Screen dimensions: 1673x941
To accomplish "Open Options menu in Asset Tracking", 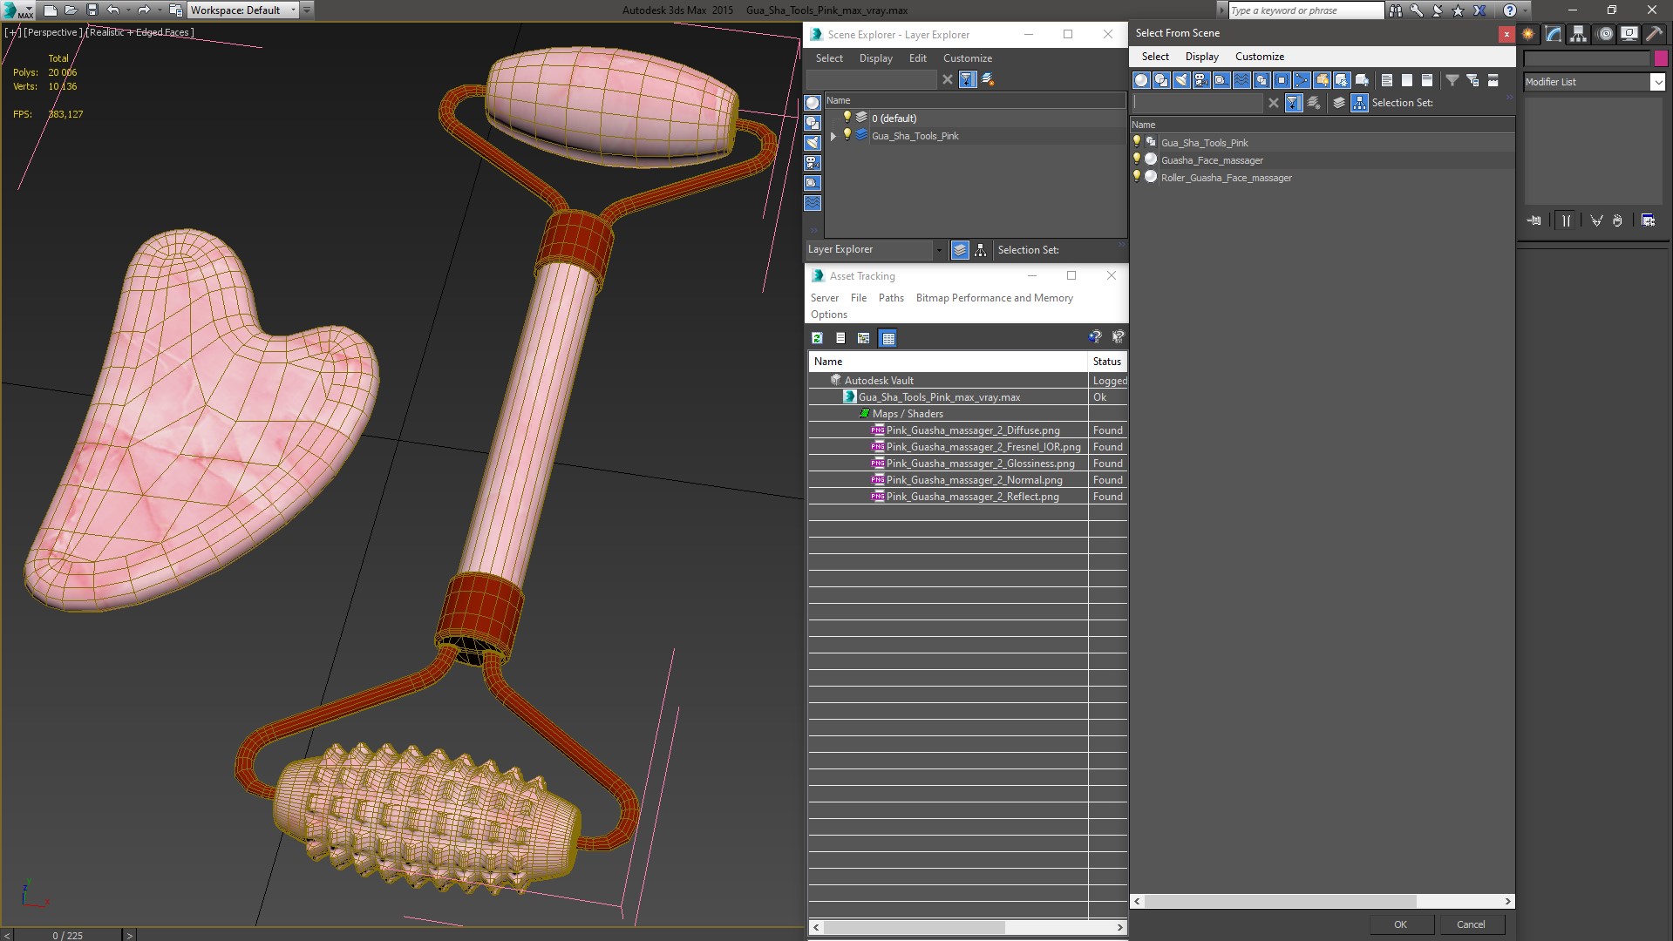I will pos(828,315).
